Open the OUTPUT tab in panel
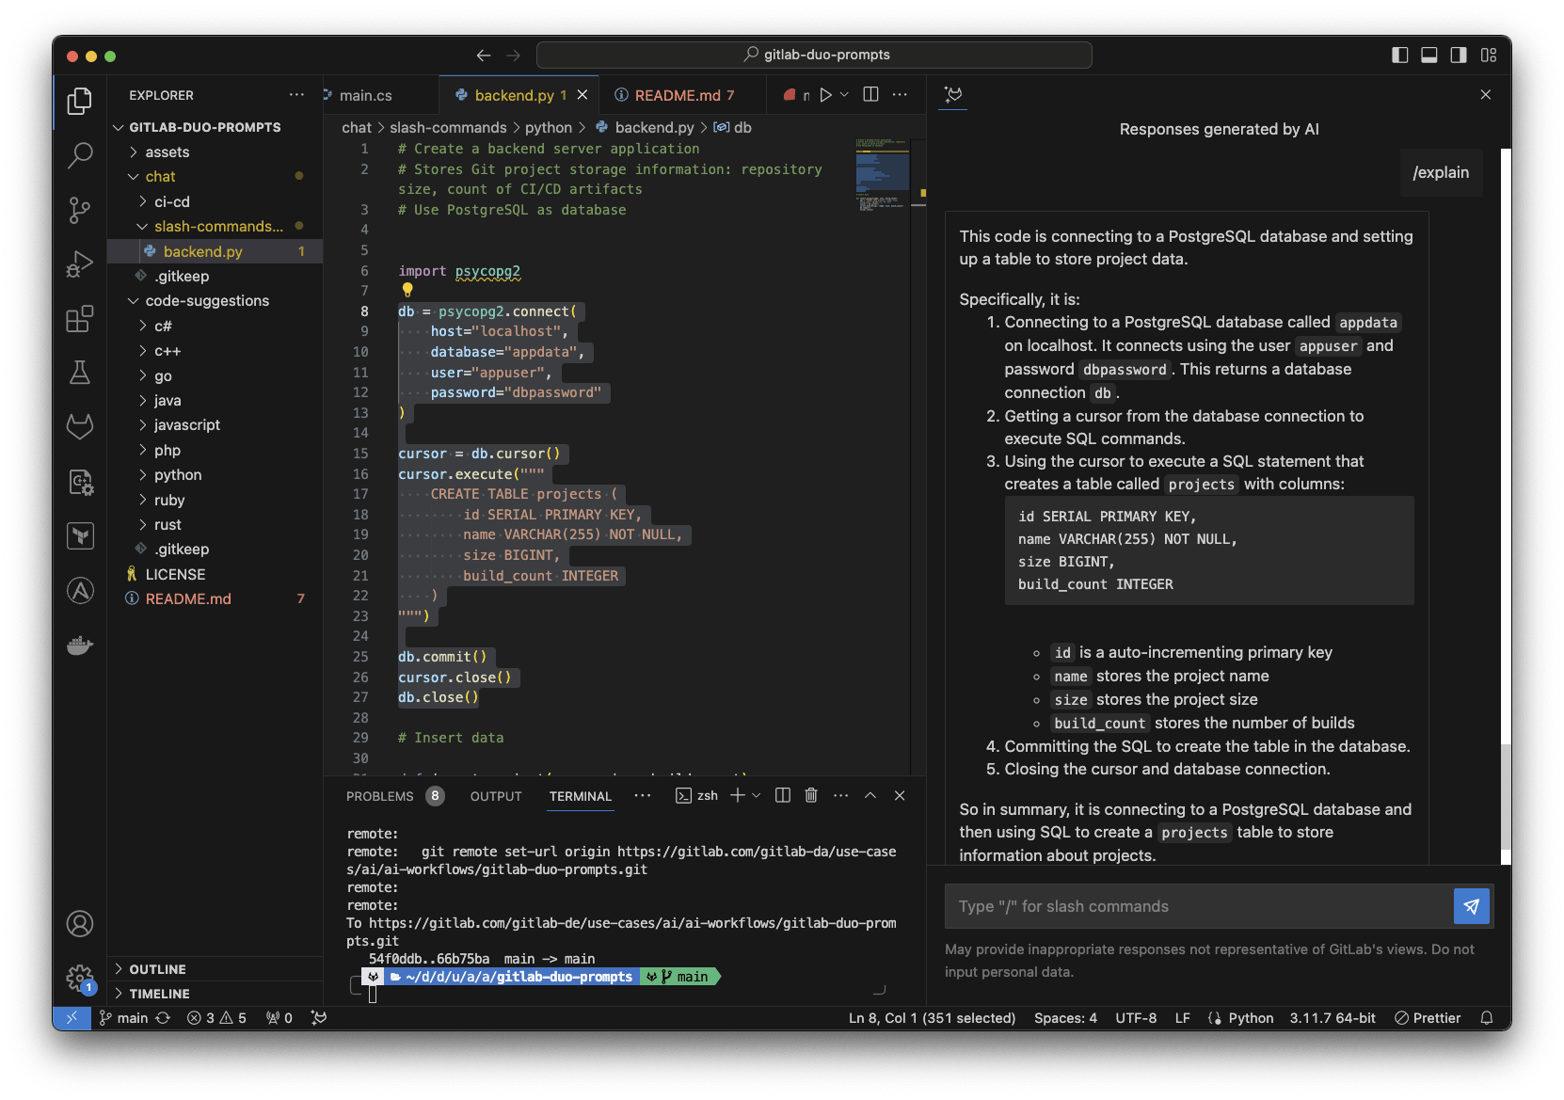Screen dimensions: 1564x1100 [x=495, y=795]
